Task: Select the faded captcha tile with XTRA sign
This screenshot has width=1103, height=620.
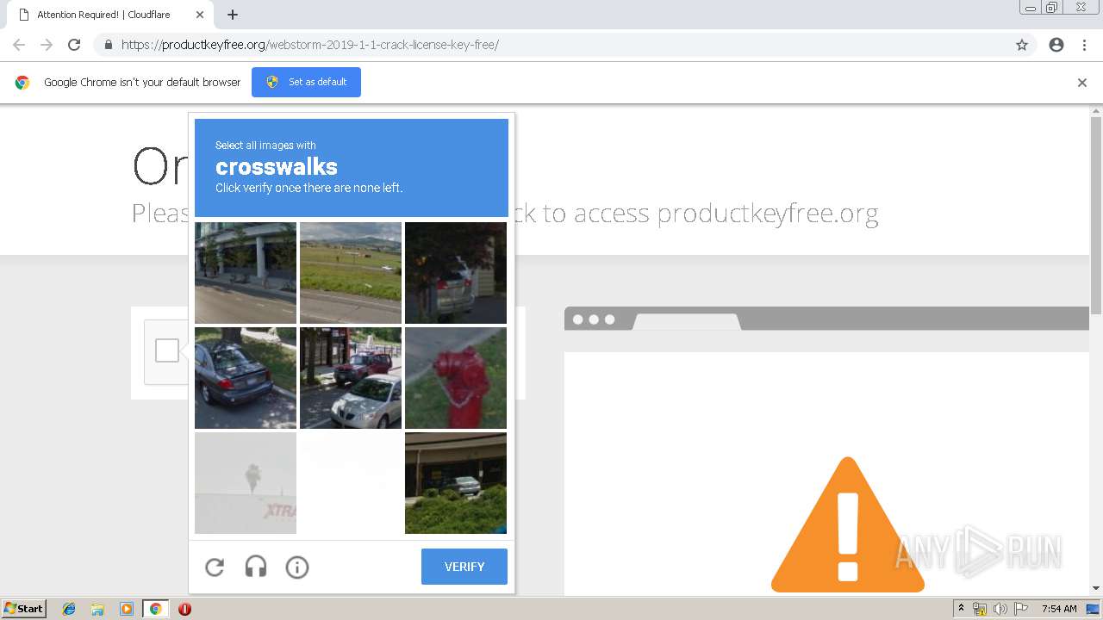Action: tap(246, 483)
